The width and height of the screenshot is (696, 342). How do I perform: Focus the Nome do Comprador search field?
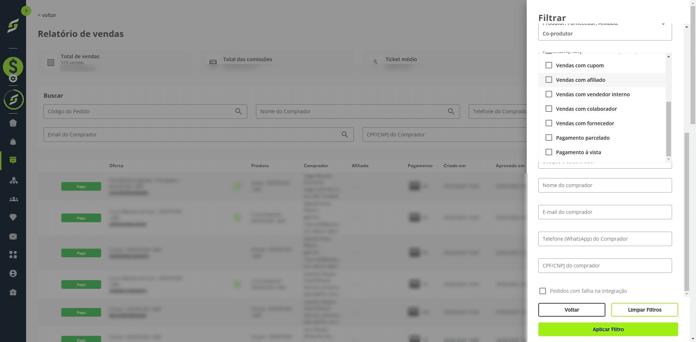click(x=358, y=111)
